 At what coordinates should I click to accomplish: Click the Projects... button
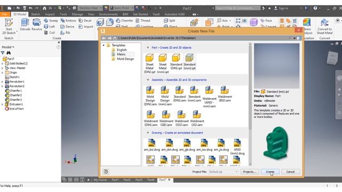(250, 172)
